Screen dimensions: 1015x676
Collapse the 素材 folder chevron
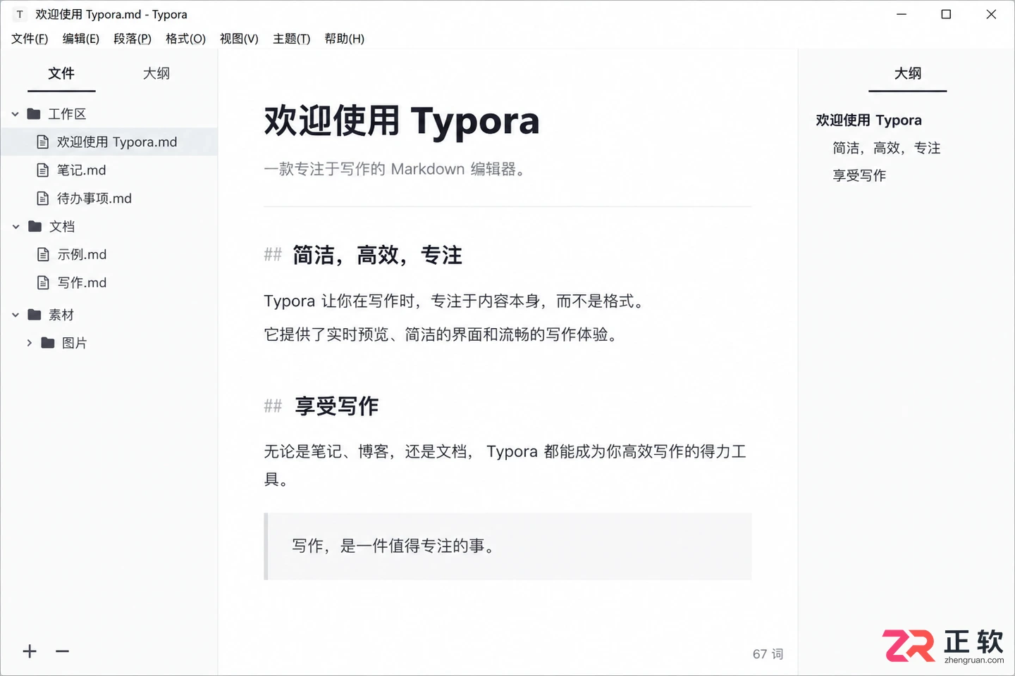tap(16, 315)
